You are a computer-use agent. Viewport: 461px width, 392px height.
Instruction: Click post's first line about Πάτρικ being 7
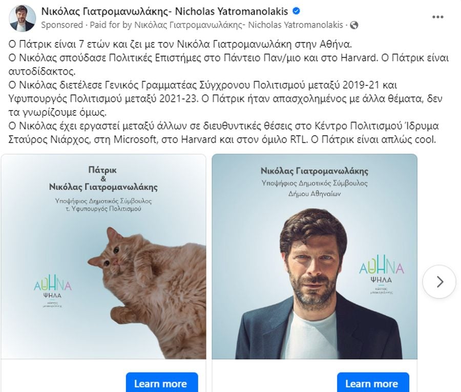coord(180,45)
